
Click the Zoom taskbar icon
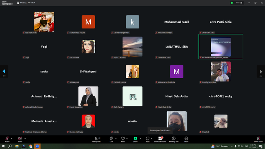pos(37,146)
